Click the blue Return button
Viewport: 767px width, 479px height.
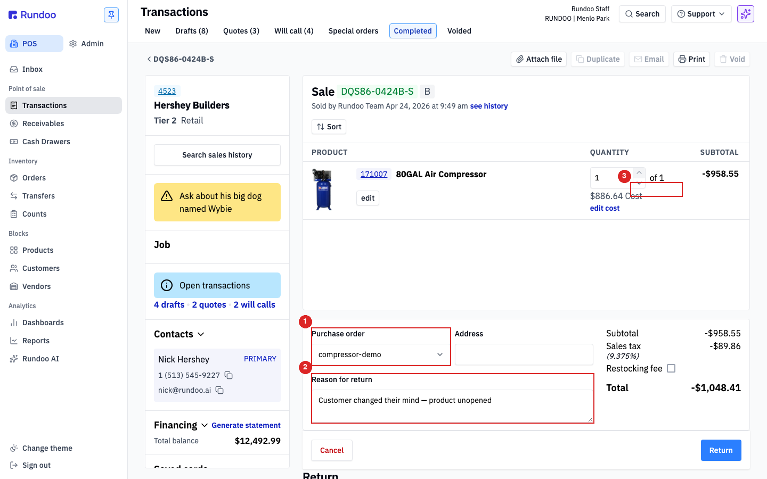point(721,450)
